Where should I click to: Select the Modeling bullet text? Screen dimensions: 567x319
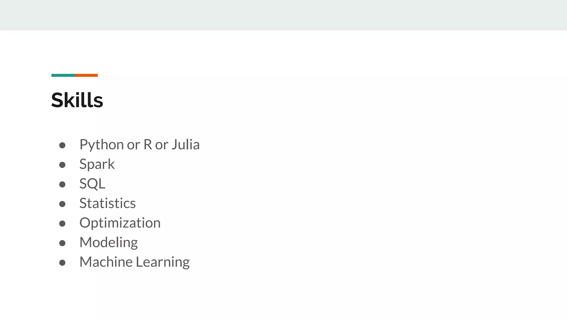109,242
